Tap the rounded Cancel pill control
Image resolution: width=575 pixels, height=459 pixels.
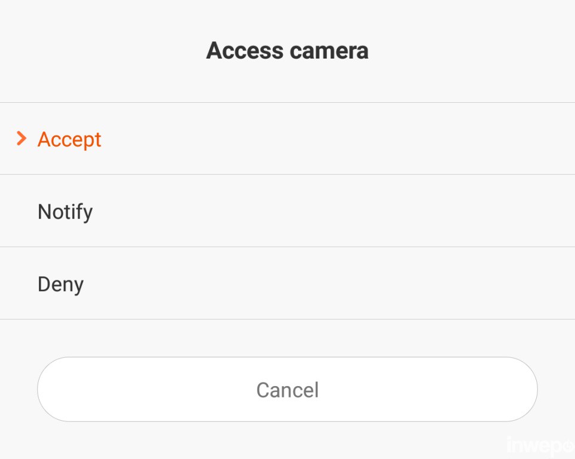pyautogui.click(x=287, y=389)
